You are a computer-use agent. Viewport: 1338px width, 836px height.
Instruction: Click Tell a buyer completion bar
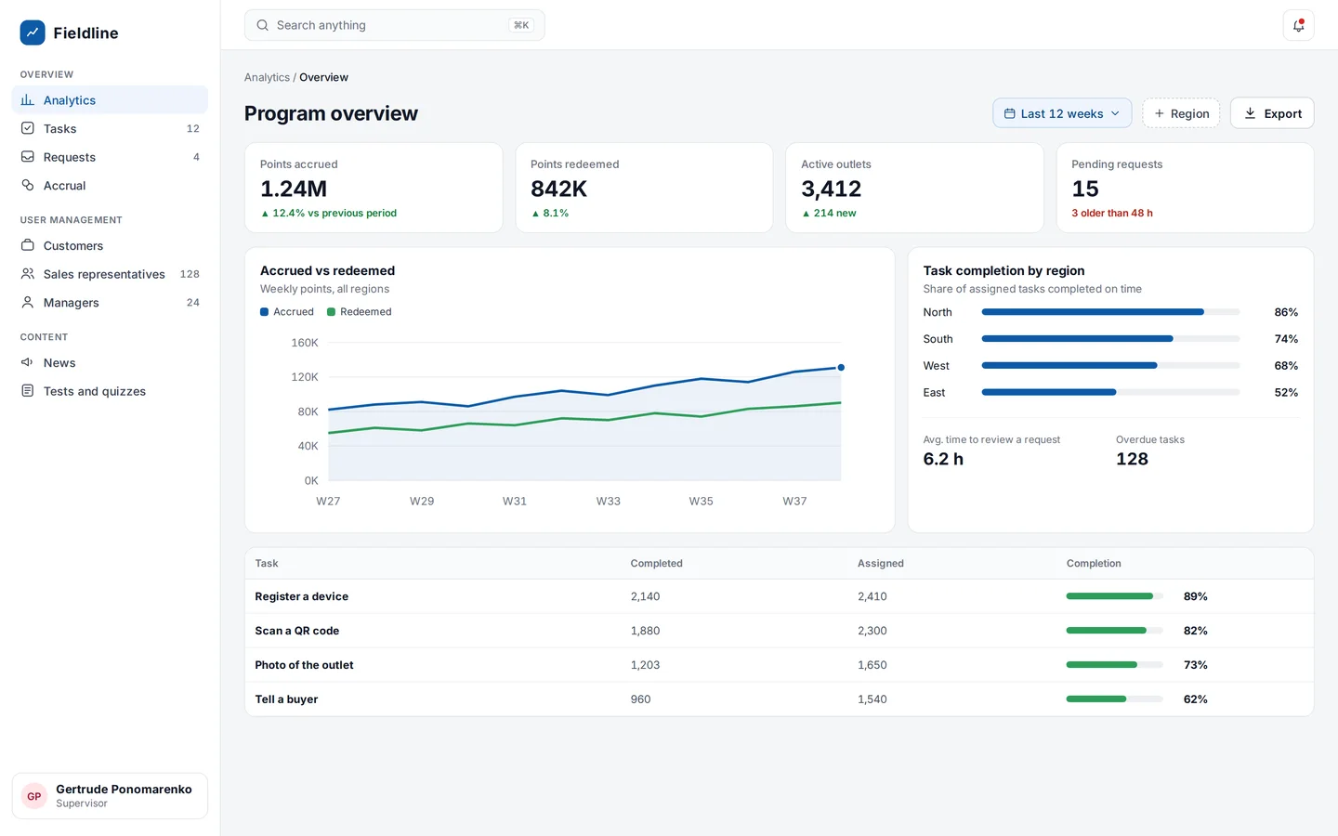tap(1114, 699)
